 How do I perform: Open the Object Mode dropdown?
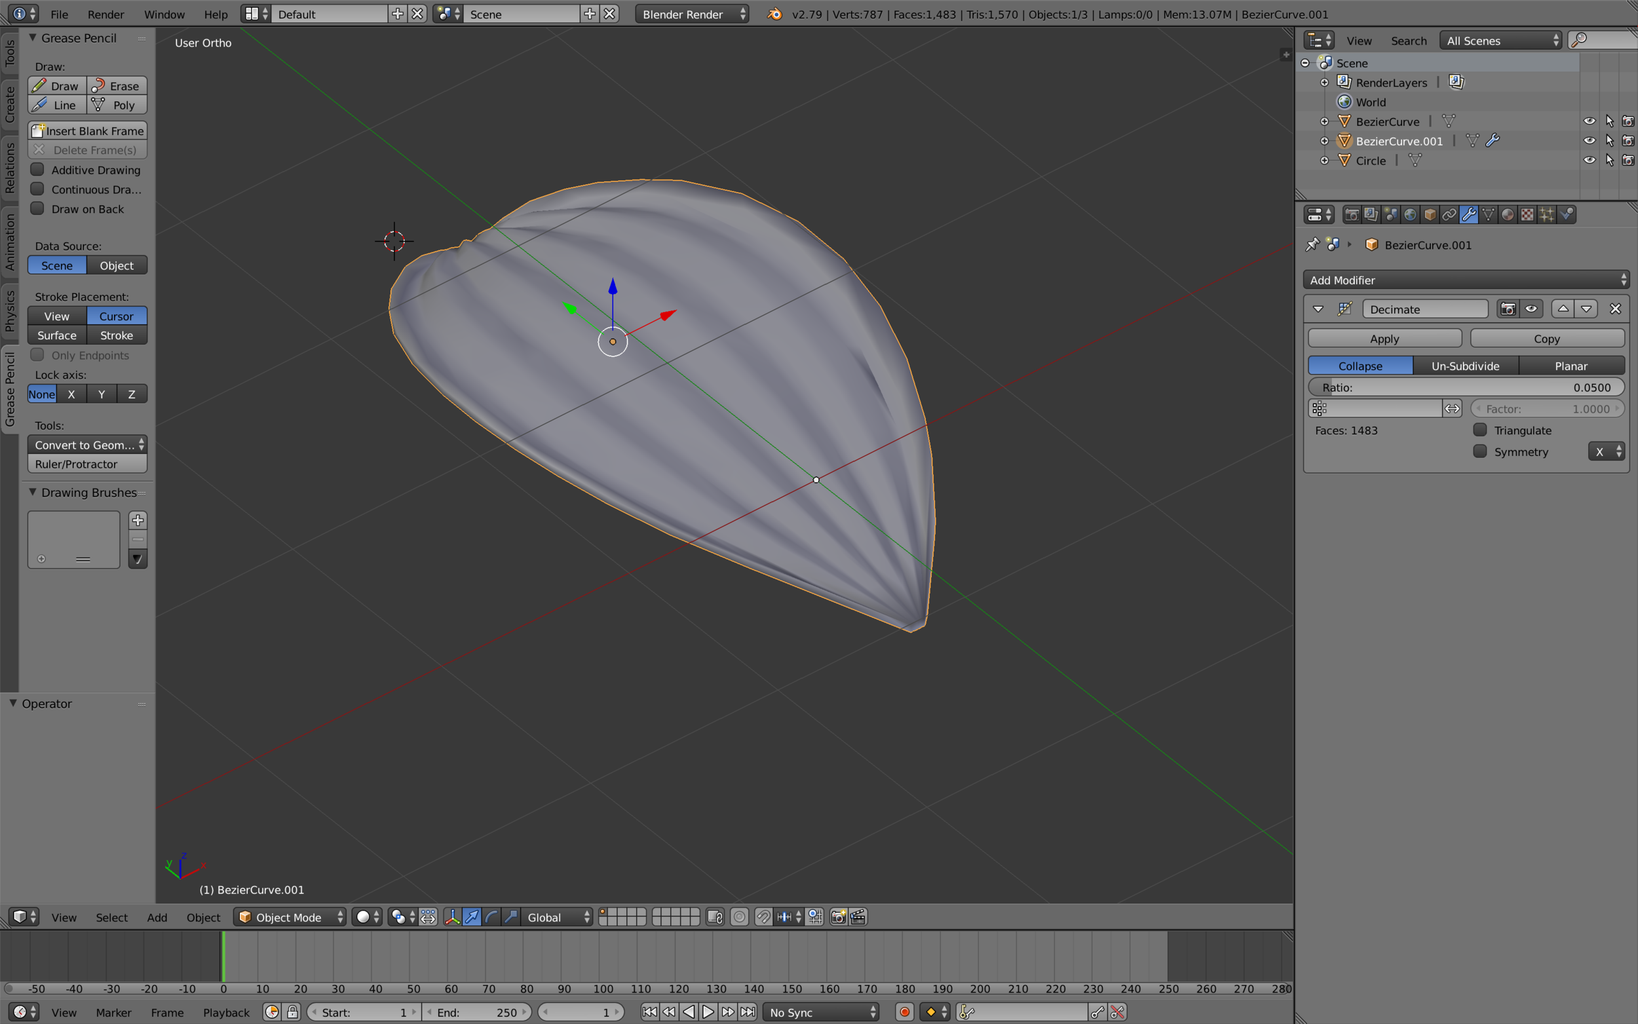[290, 917]
